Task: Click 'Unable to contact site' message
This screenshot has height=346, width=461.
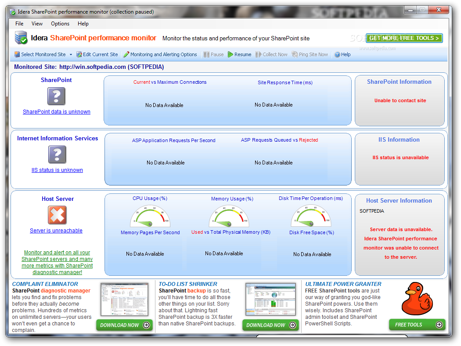Action: point(400,100)
